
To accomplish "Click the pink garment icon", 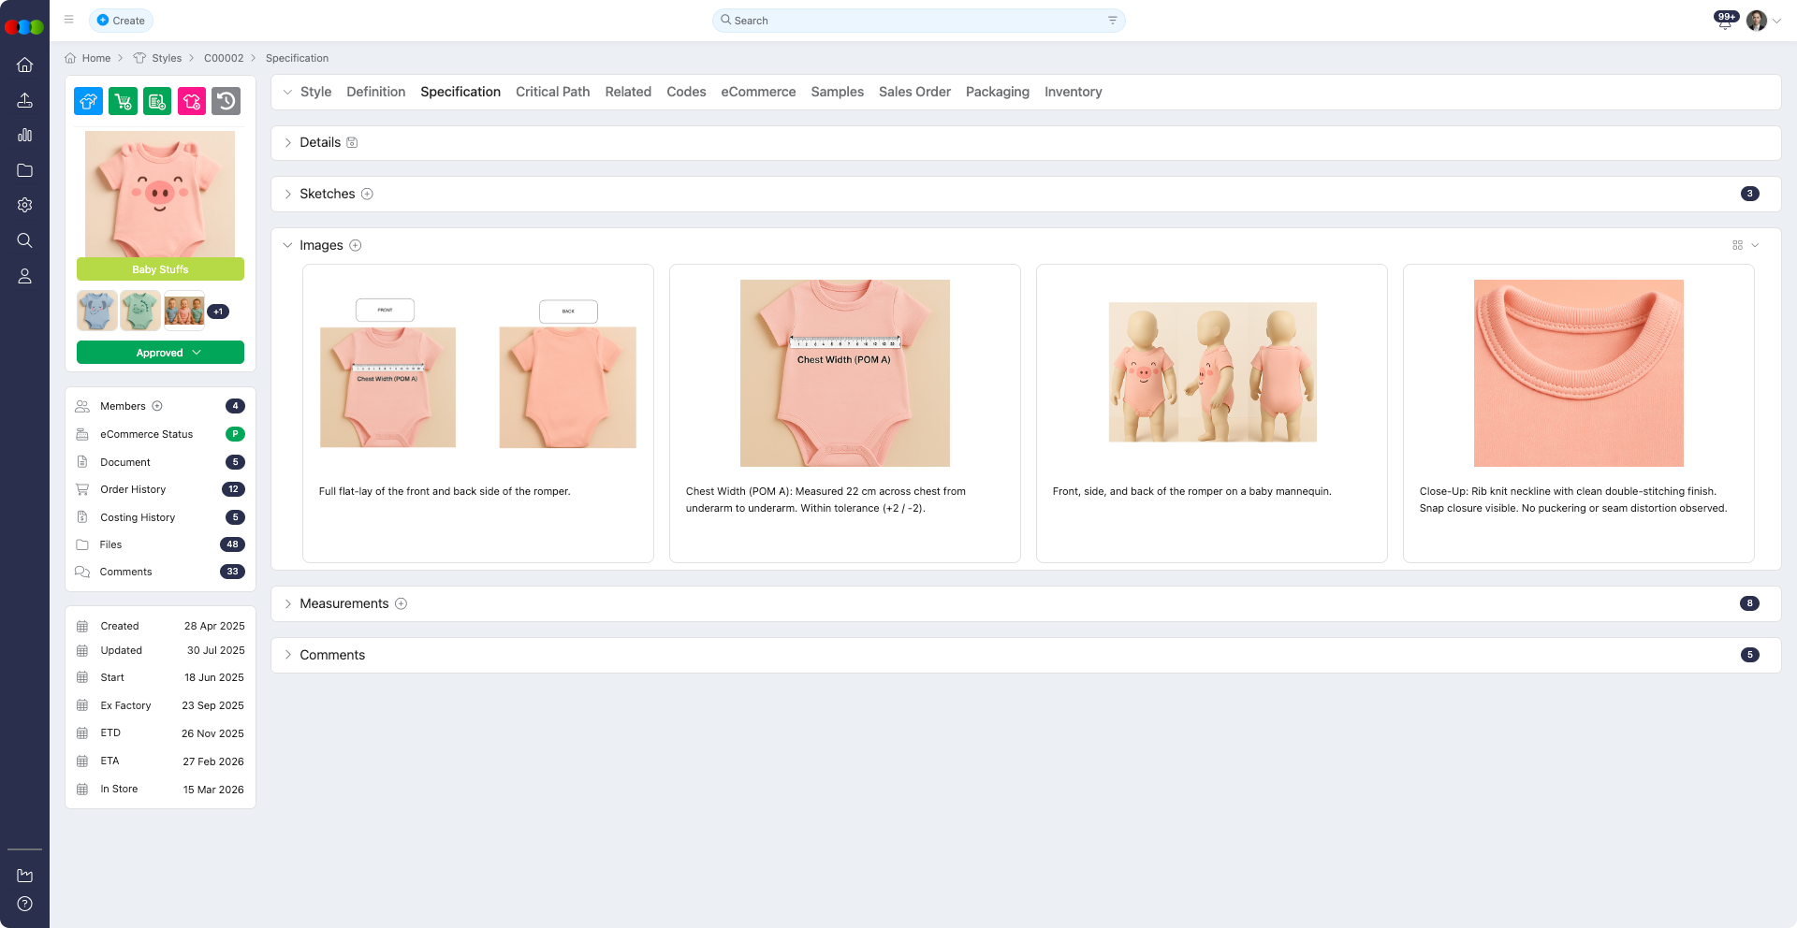I will 192,101.
